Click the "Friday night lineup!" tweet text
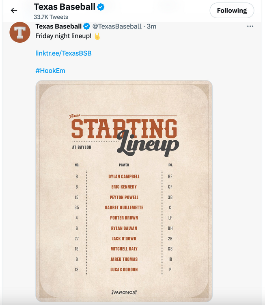 pyautogui.click(x=63, y=36)
